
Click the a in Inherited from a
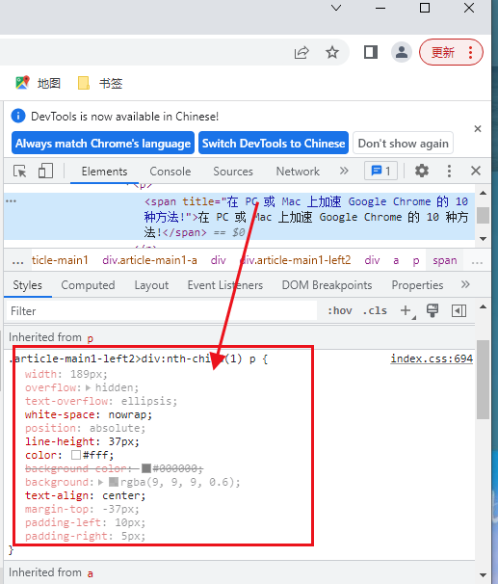[x=91, y=572]
